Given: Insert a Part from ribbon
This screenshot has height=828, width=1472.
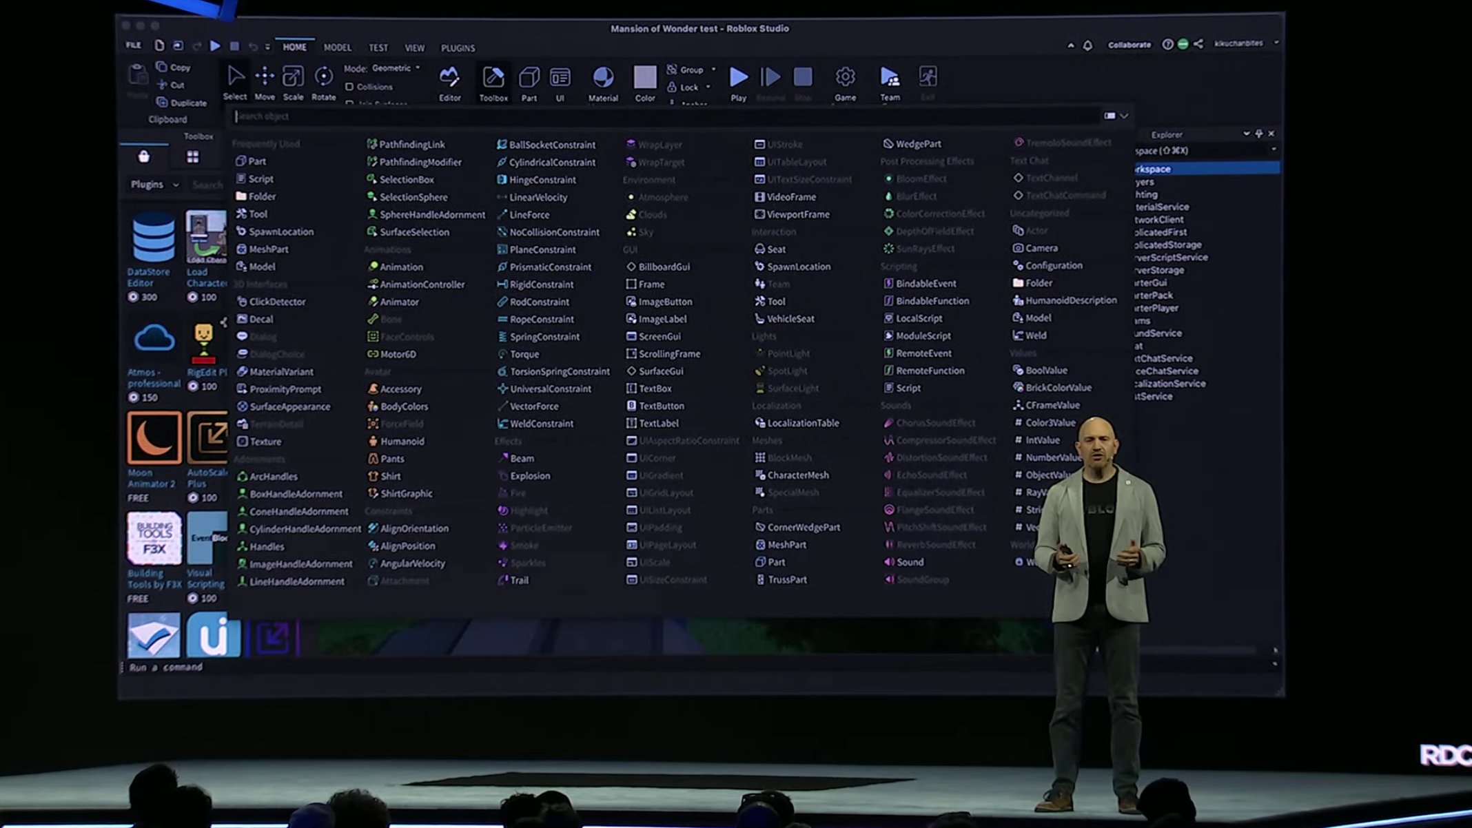Looking at the screenshot, I should pos(529,83).
